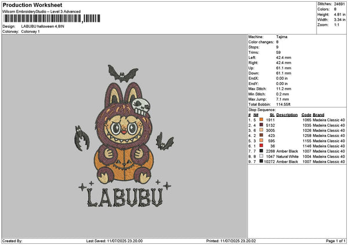Click stitch count 10272 in row 9

[270, 162]
